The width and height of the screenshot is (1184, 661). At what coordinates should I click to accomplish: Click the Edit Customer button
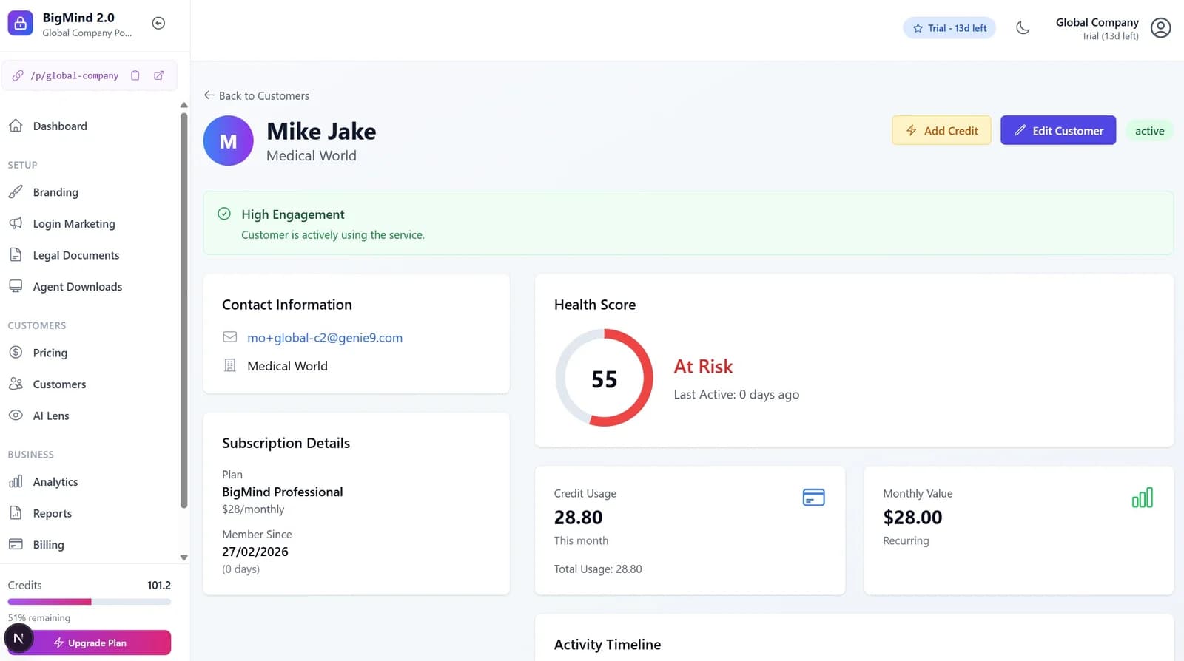(1058, 130)
